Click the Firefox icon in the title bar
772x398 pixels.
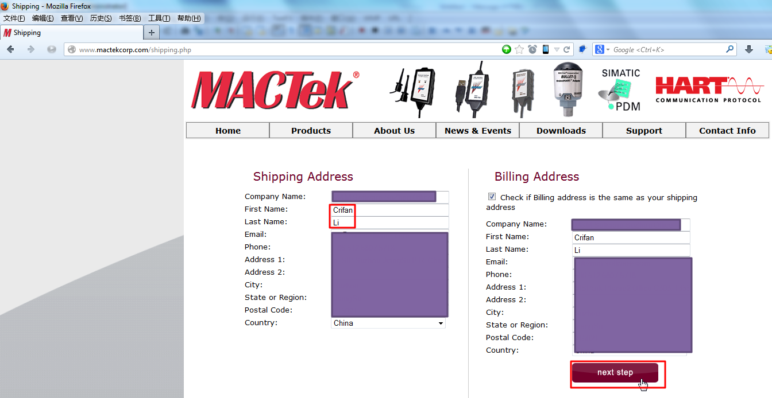point(5,6)
